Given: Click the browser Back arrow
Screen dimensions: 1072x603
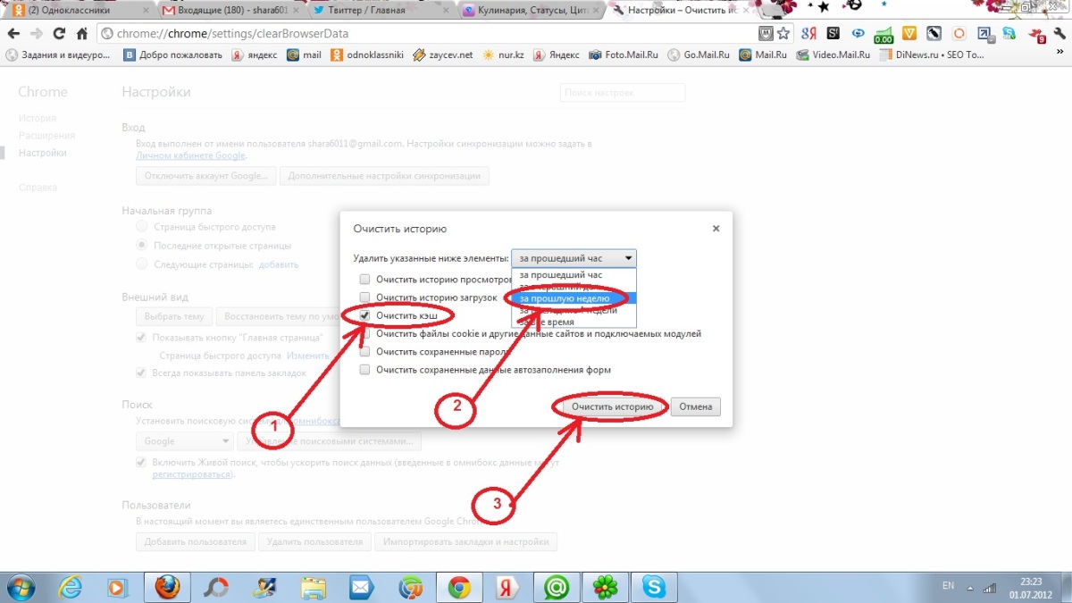Looking at the screenshot, I should [x=13, y=34].
